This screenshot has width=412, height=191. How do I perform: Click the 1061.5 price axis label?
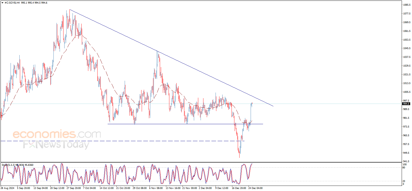coord(407,31)
